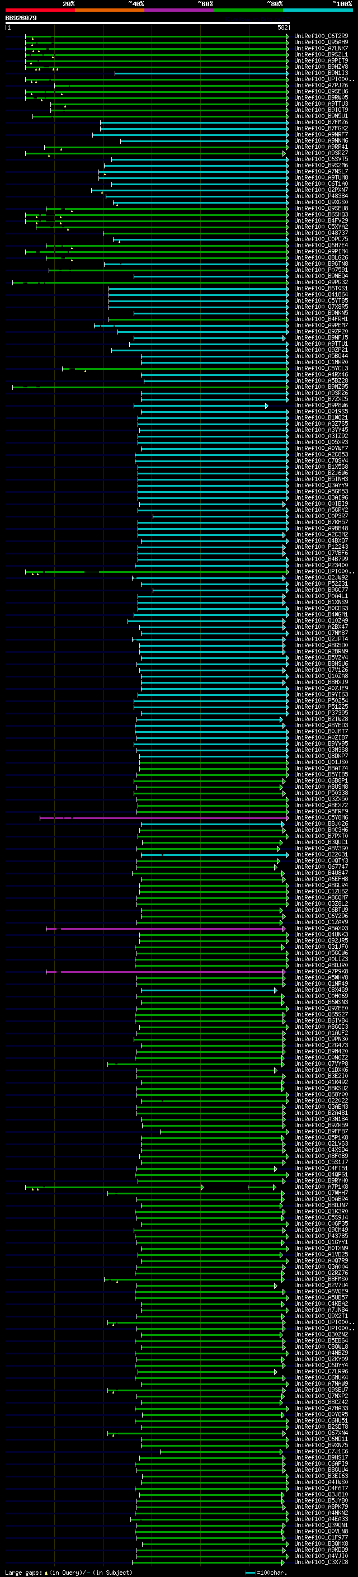Open hit UniRef100_A4EA33
Image resolution: width=358 pixels, height=1577 pixels.
pos(321,1519)
